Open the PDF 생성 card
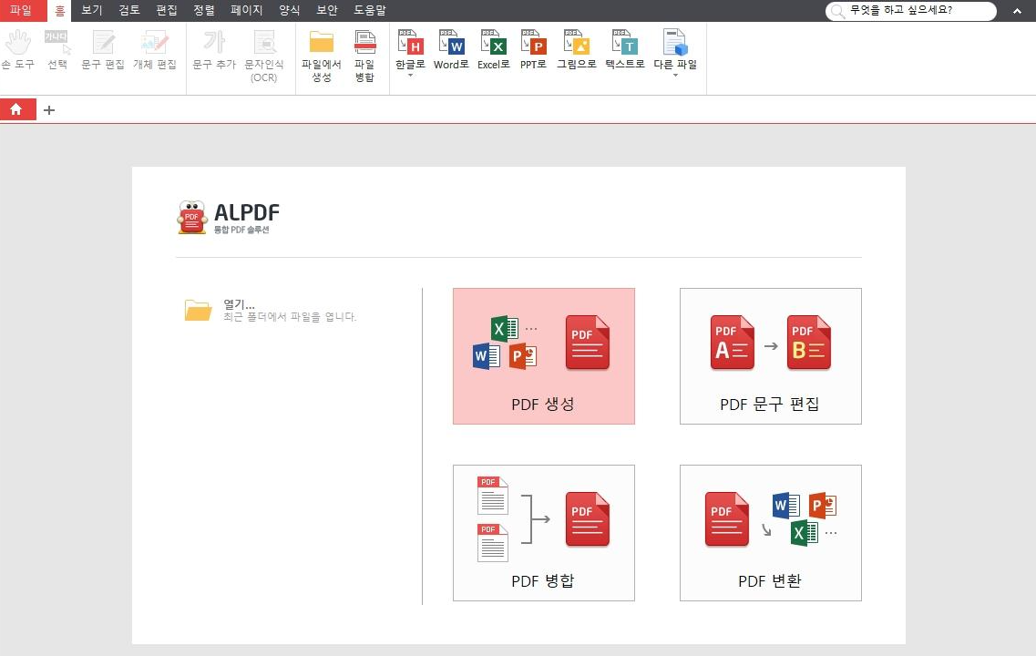Viewport: 1036px width, 656px height. (x=544, y=356)
